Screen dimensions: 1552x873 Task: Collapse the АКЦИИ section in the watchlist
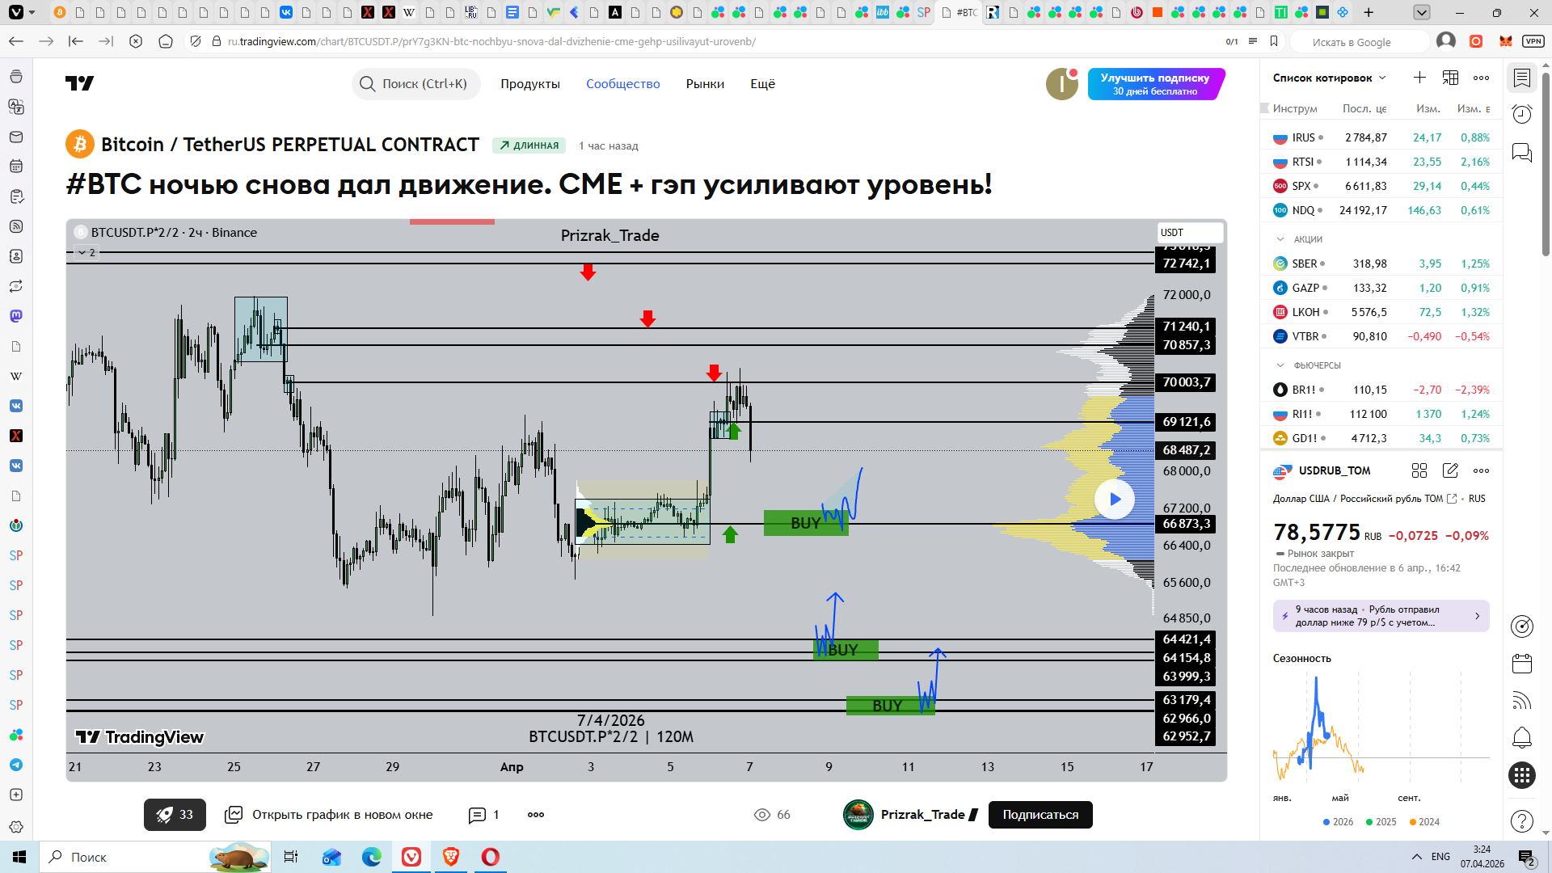point(1280,239)
